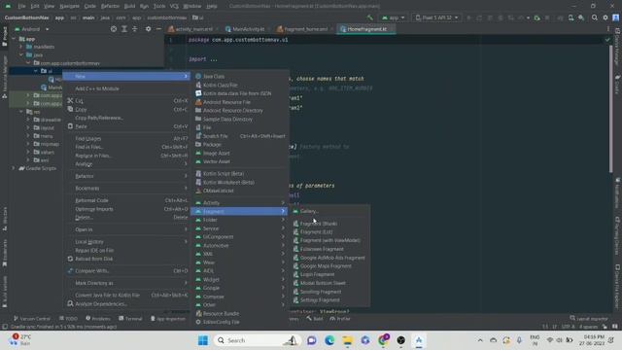Click Find Usages in context menu

[x=127, y=138]
